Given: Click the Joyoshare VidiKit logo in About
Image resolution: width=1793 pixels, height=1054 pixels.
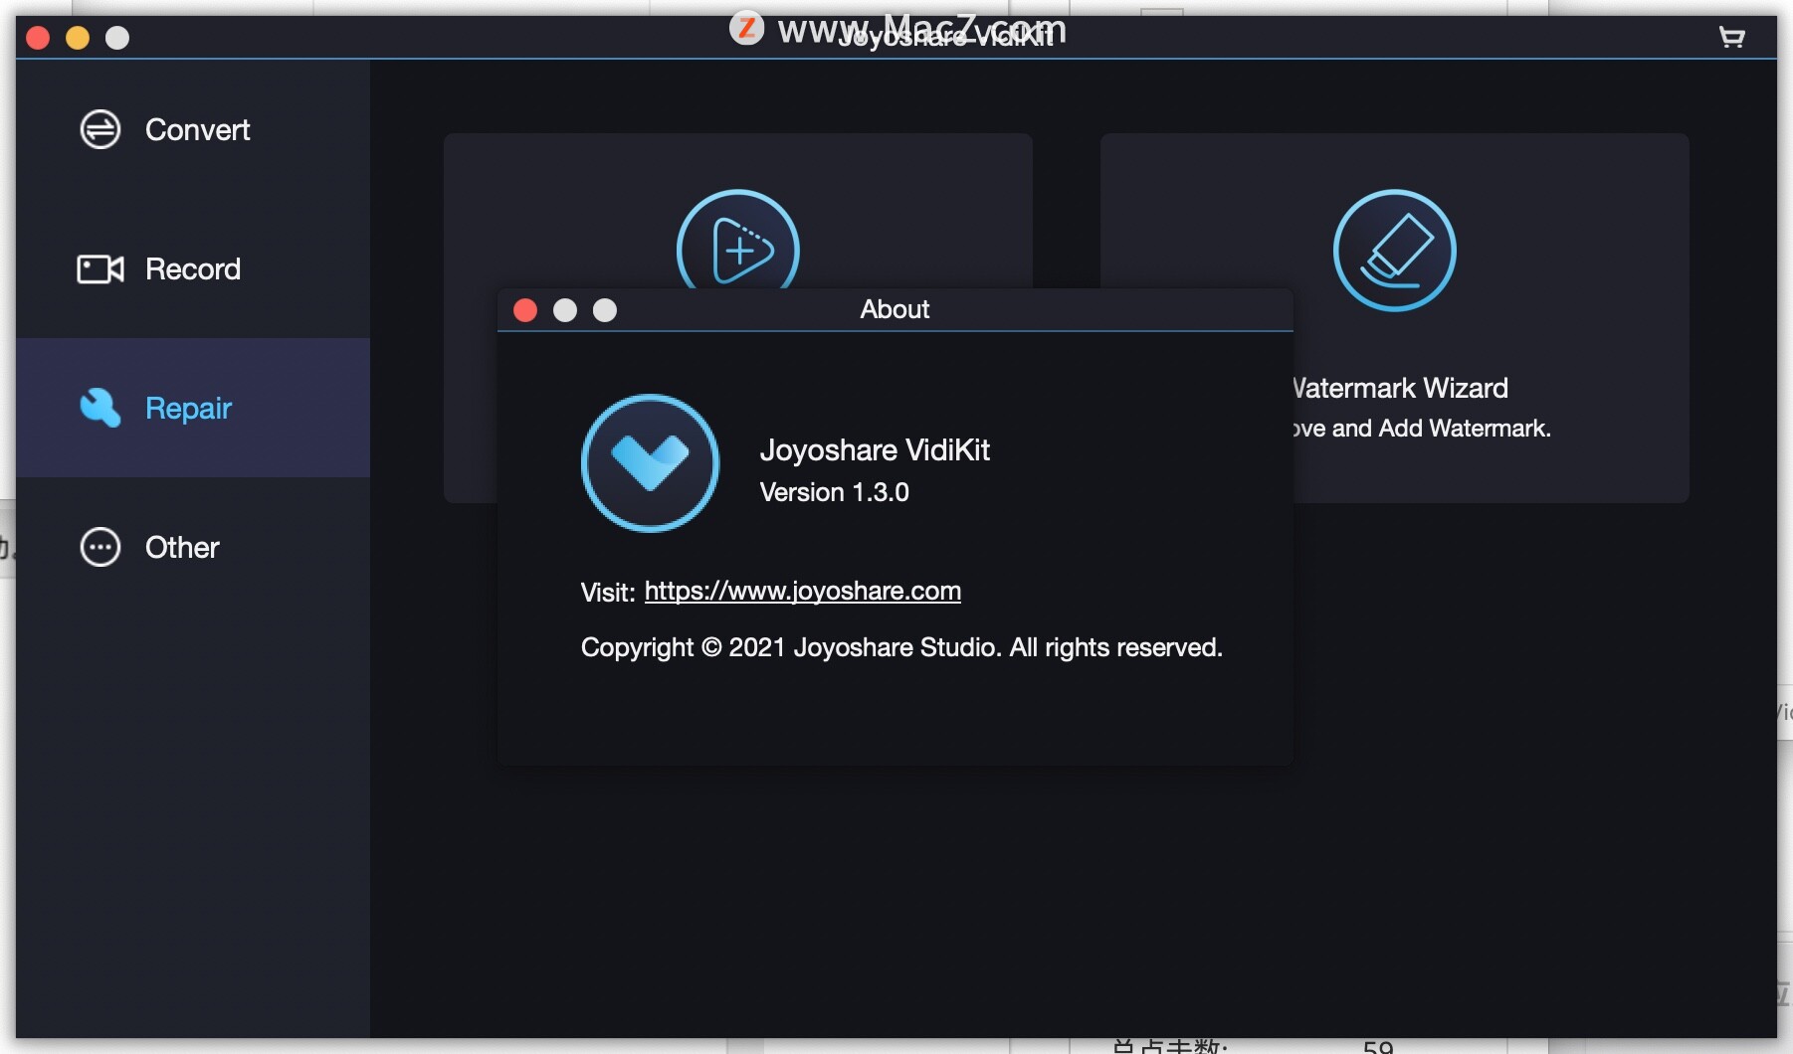Looking at the screenshot, I should coord(651,463).
